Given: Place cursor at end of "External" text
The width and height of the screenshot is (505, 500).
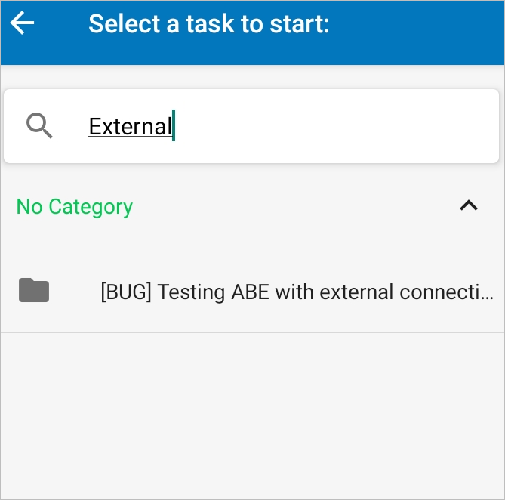Looking at the screenshot, I should click(x=172, y=126).
